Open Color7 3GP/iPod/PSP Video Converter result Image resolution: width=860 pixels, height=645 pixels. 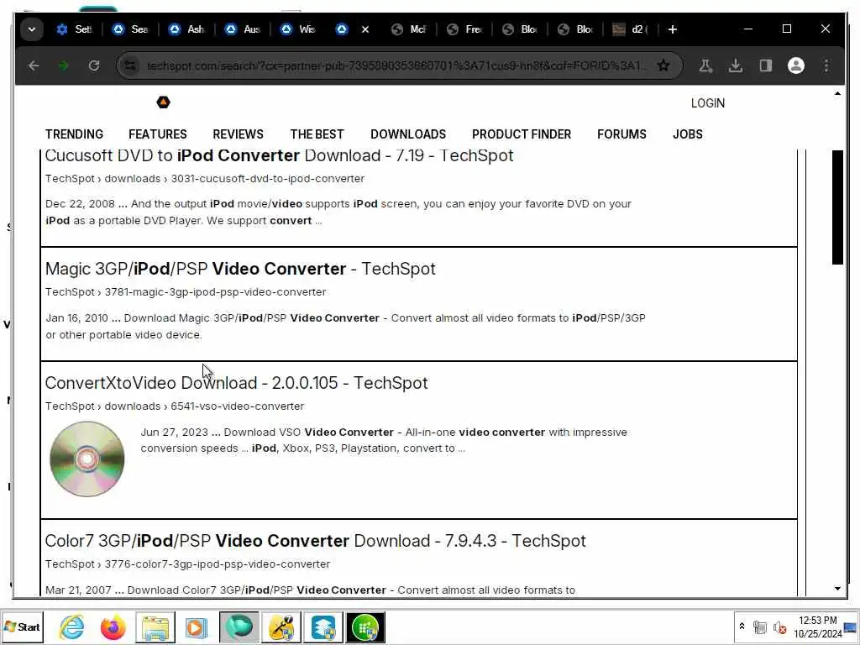pyautogui.click(x=316, y=541)
